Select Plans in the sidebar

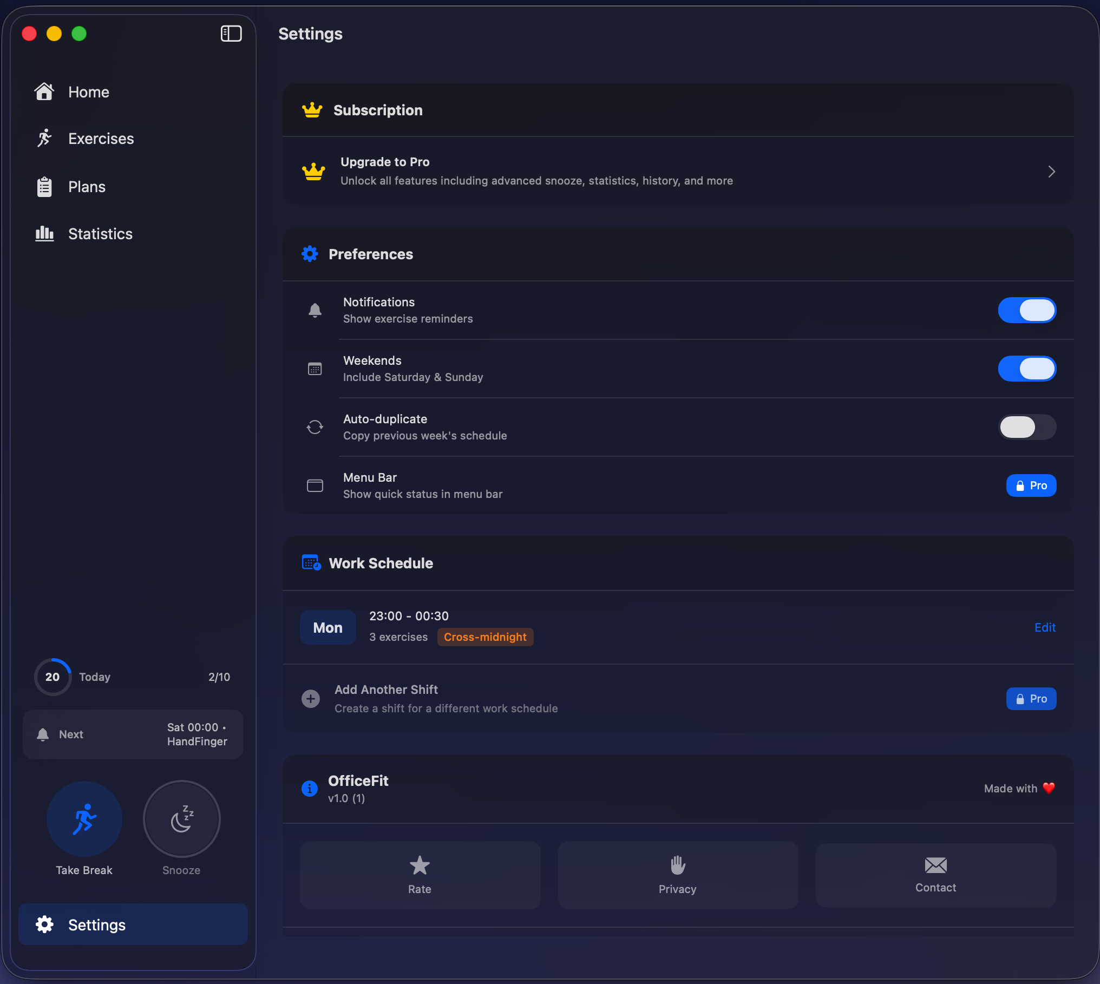pyautogui.click(x=87, y=187)
